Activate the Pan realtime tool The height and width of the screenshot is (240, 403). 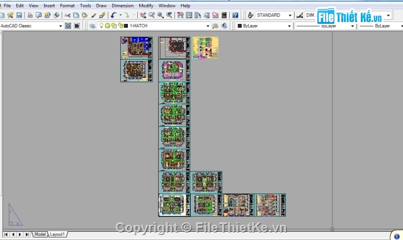143,15
